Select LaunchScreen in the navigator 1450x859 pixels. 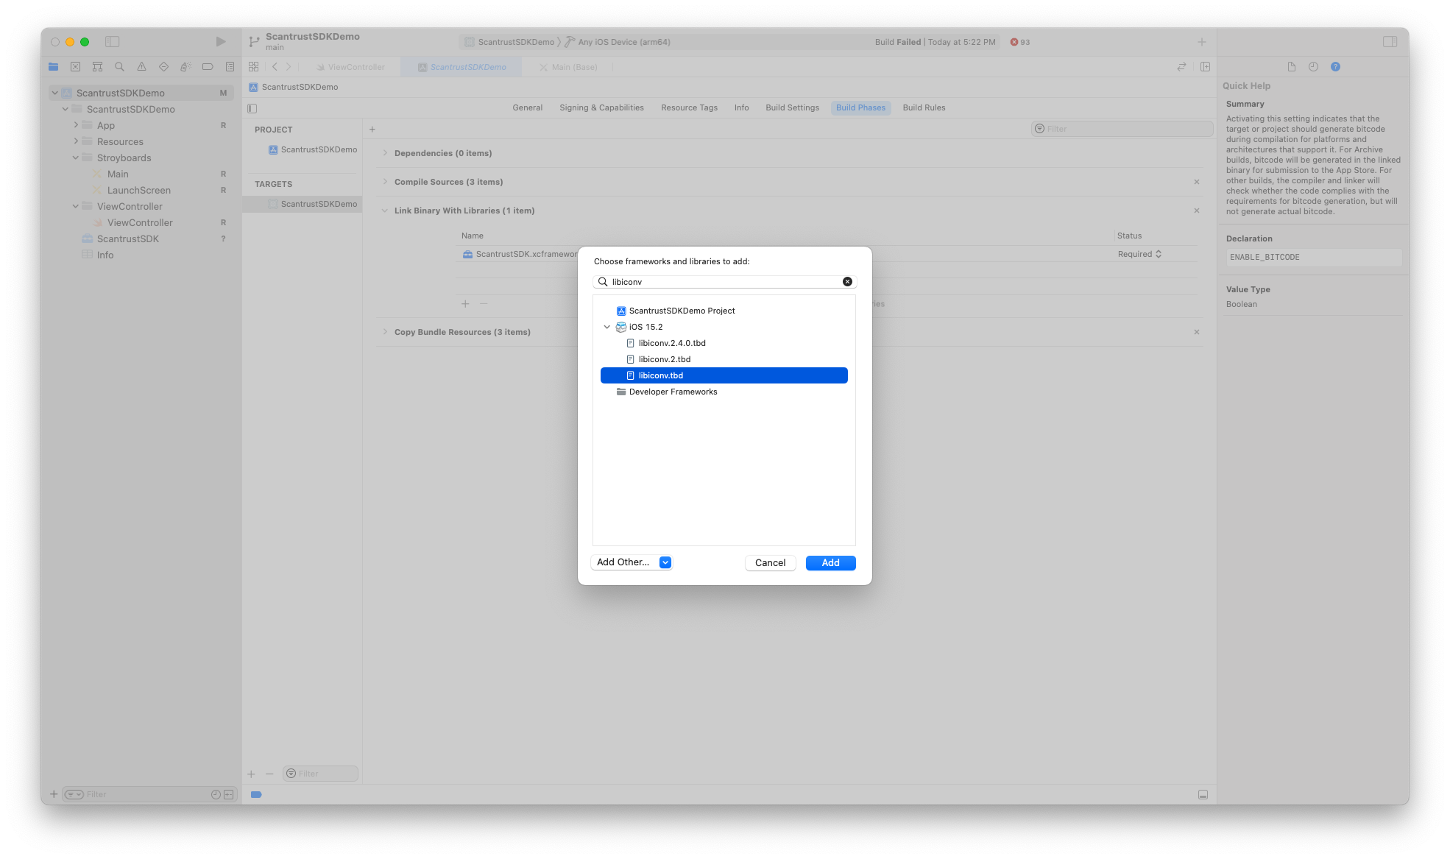138,190
